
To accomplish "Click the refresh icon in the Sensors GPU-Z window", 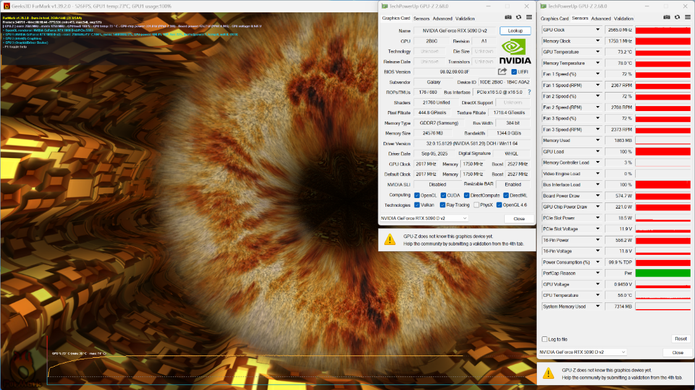I will coord(677,17).
